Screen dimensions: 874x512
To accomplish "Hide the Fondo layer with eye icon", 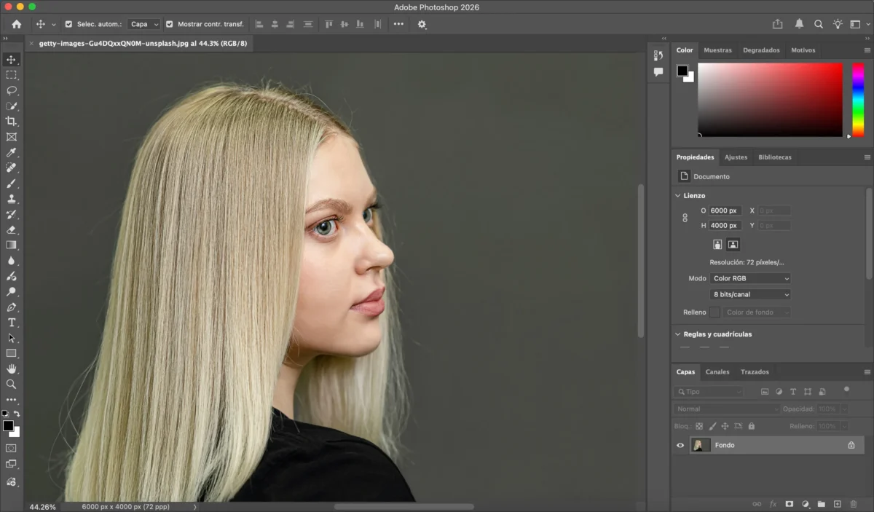I will (680, 445).
